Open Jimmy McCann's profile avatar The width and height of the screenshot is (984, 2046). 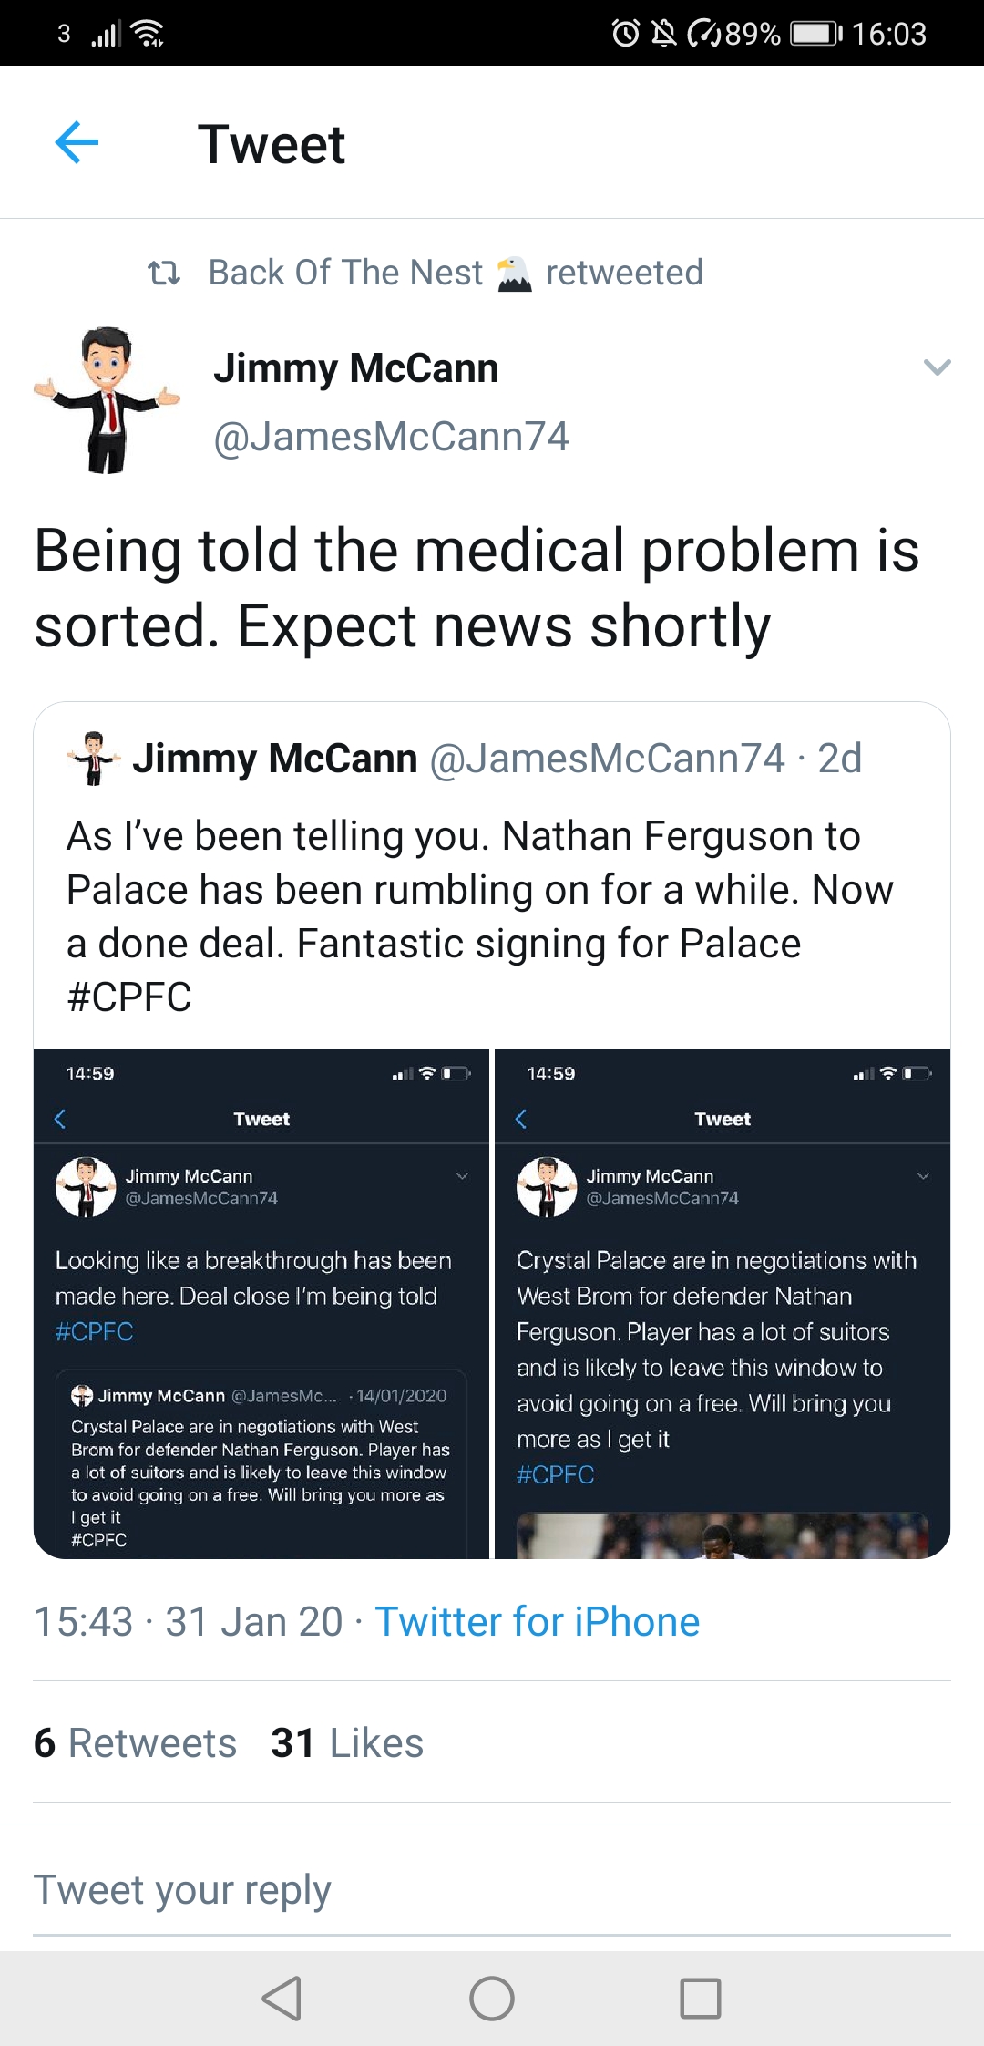click(x=108, y=400)
